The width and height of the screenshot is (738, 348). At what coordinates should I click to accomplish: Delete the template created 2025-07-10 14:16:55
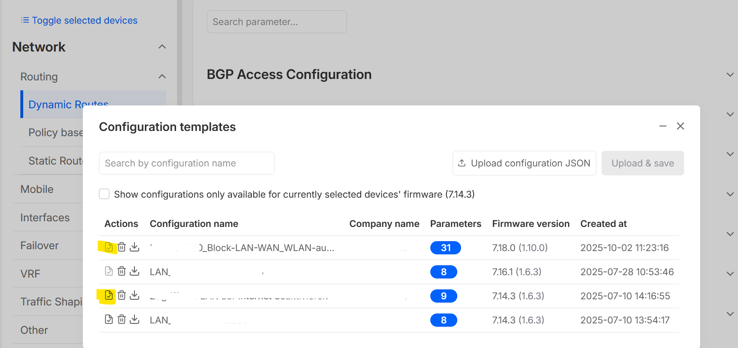[122, 296]
